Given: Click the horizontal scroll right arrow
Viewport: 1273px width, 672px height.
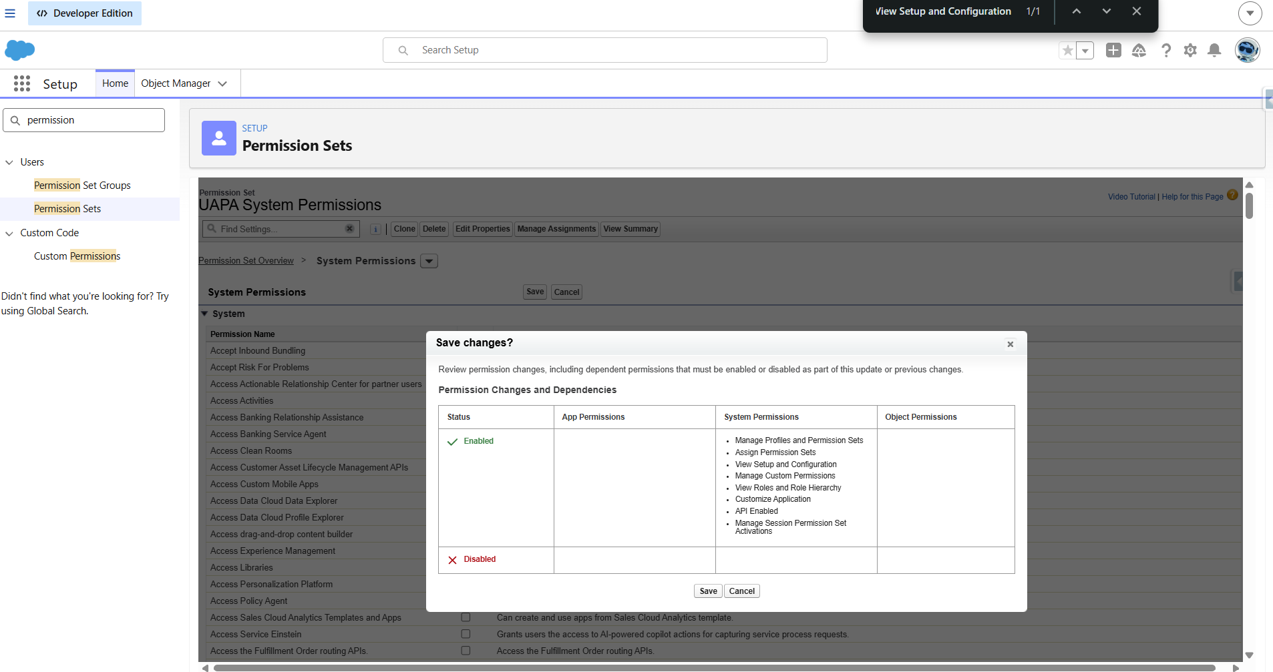Looking at the screenshot, I should 1236,667.
